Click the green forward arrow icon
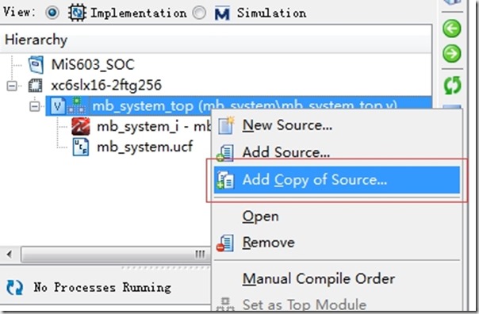Screen dimensions: 479x314 point(452,54)
